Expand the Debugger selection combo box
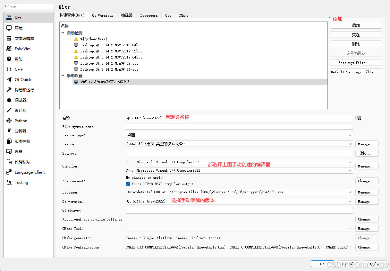 (239, 192)
